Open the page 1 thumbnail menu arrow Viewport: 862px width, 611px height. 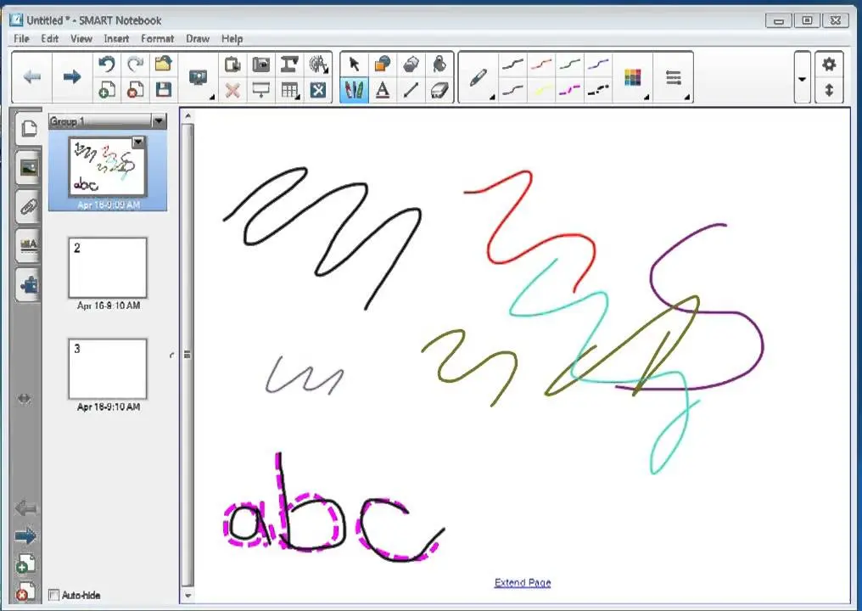[138, 143]
